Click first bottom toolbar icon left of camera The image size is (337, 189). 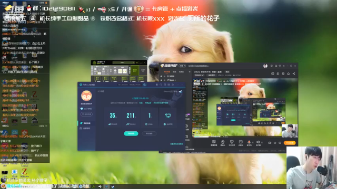[x=214, y=142]
